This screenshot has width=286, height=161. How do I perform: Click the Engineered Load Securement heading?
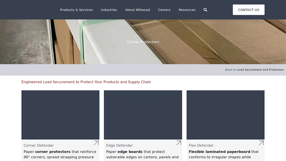(x=86, y=82)
